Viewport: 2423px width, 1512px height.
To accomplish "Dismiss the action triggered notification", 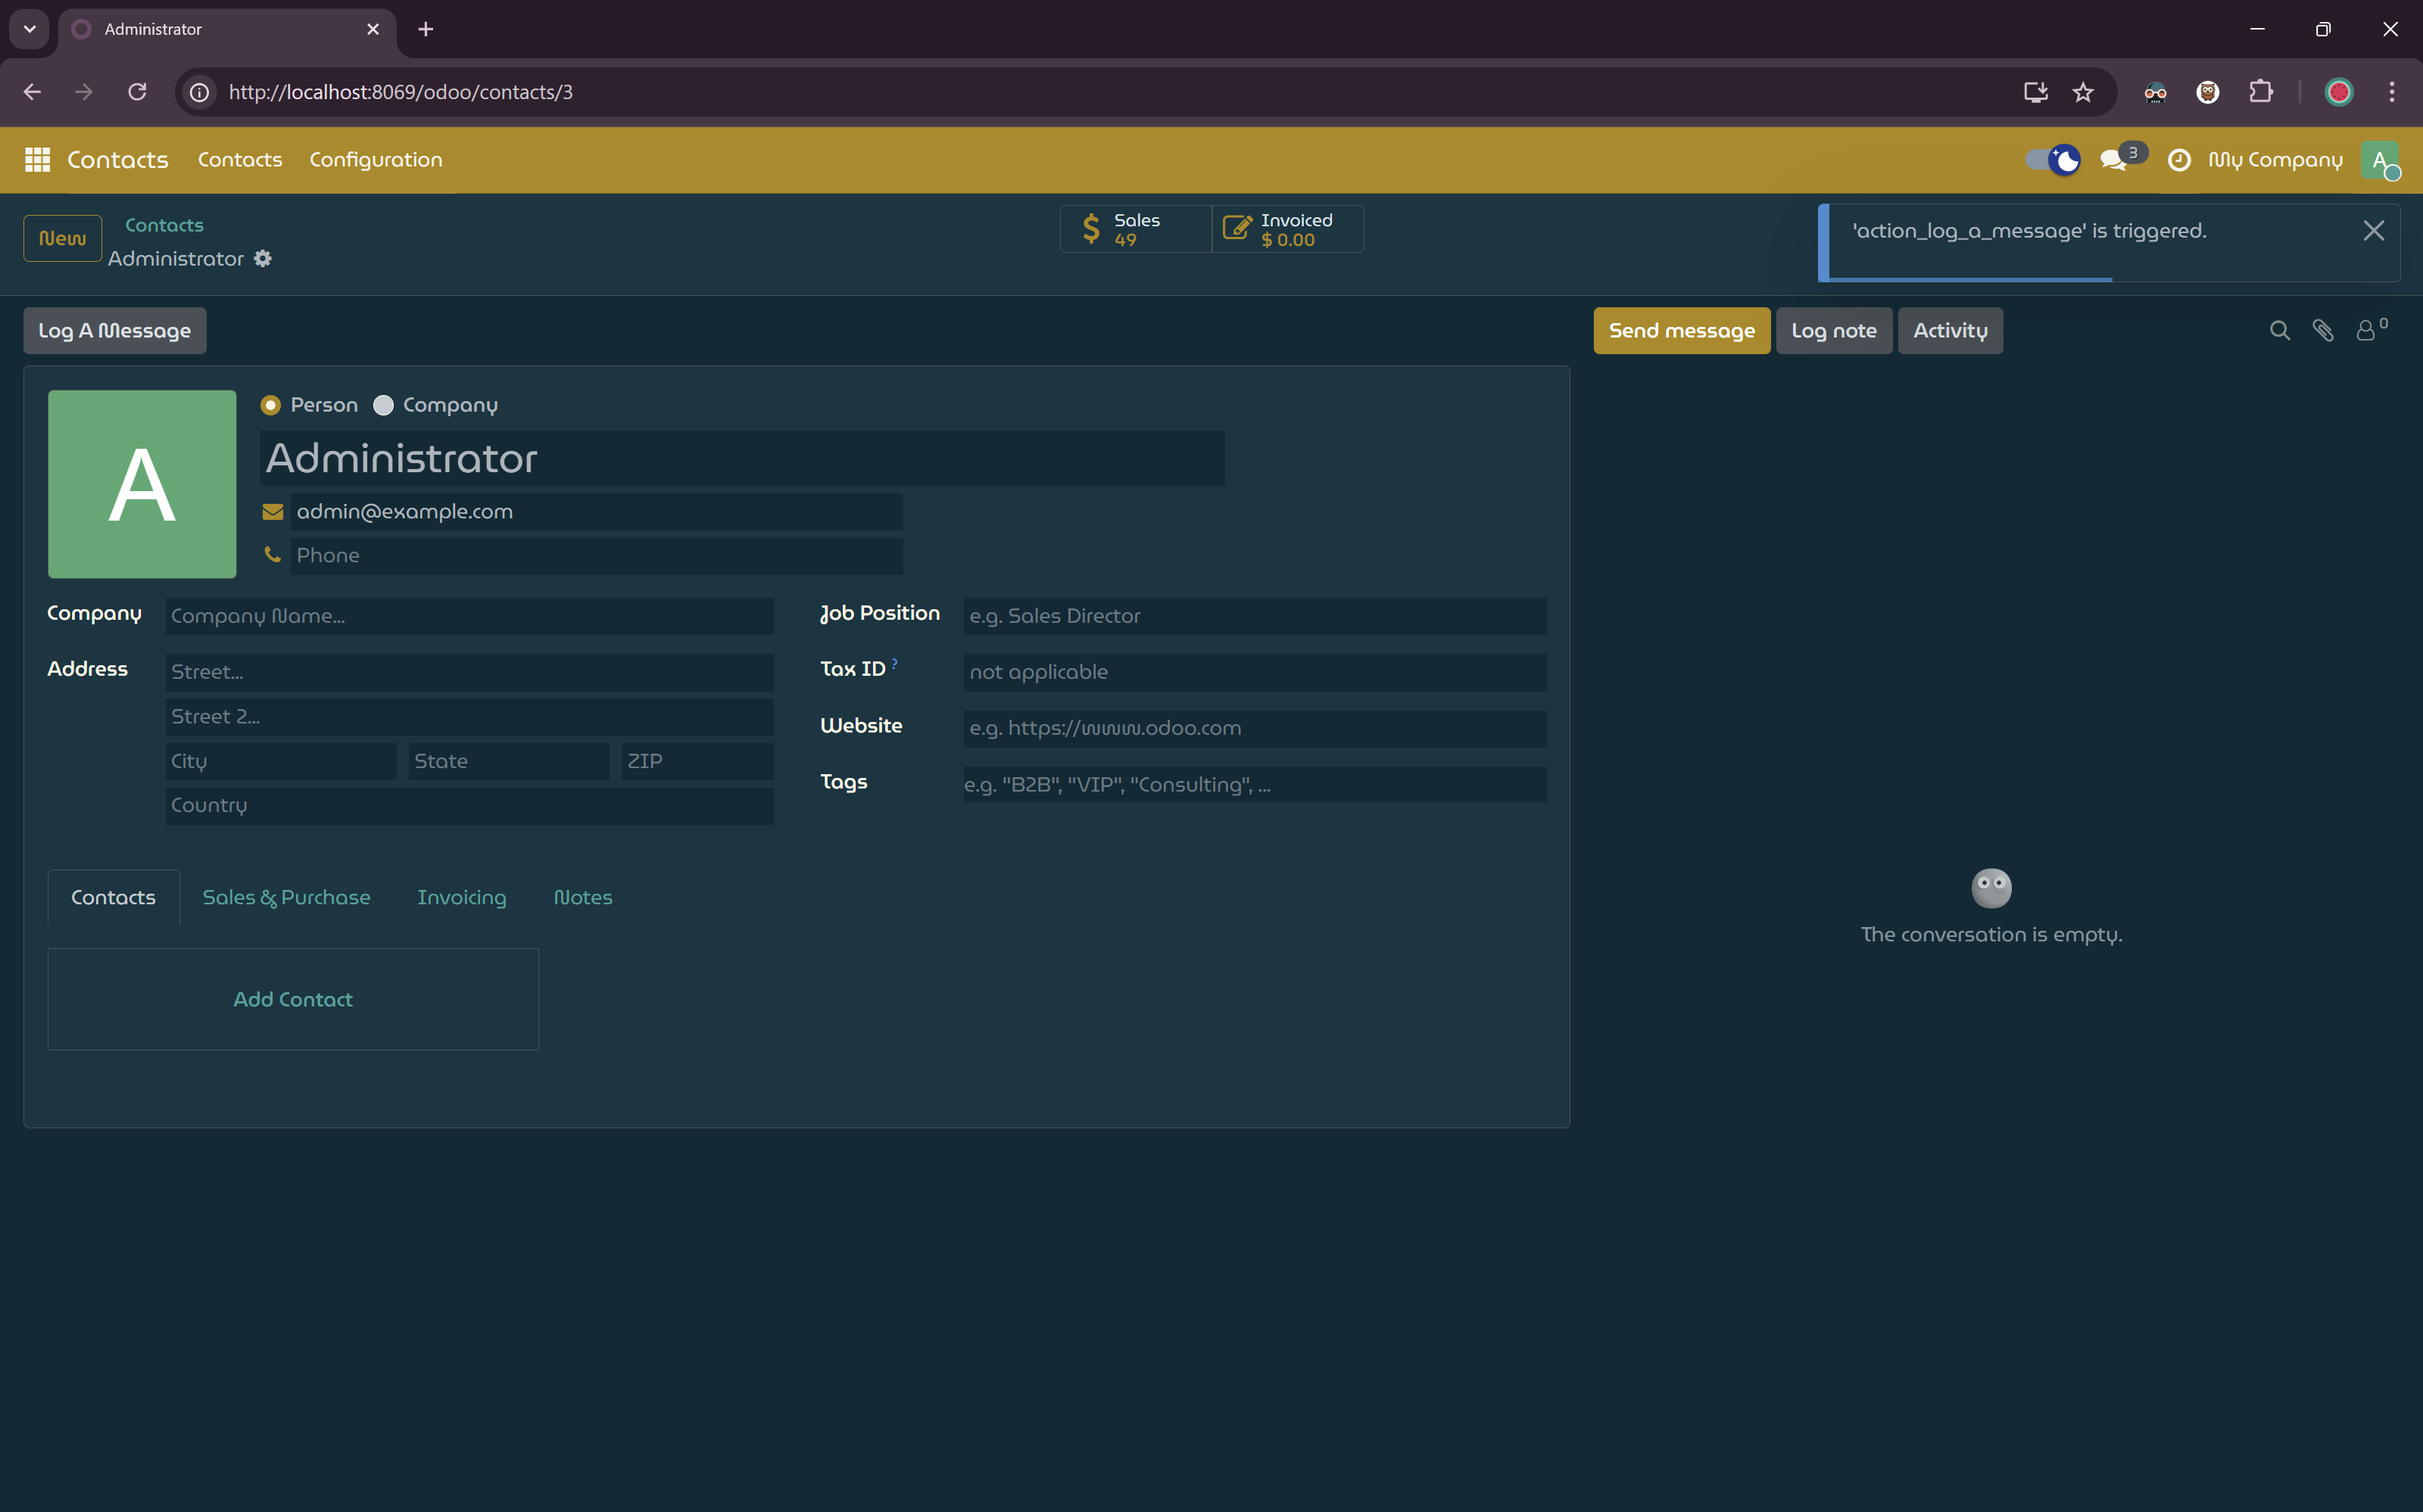I will pyautogui.click(x=2373, y=231).
